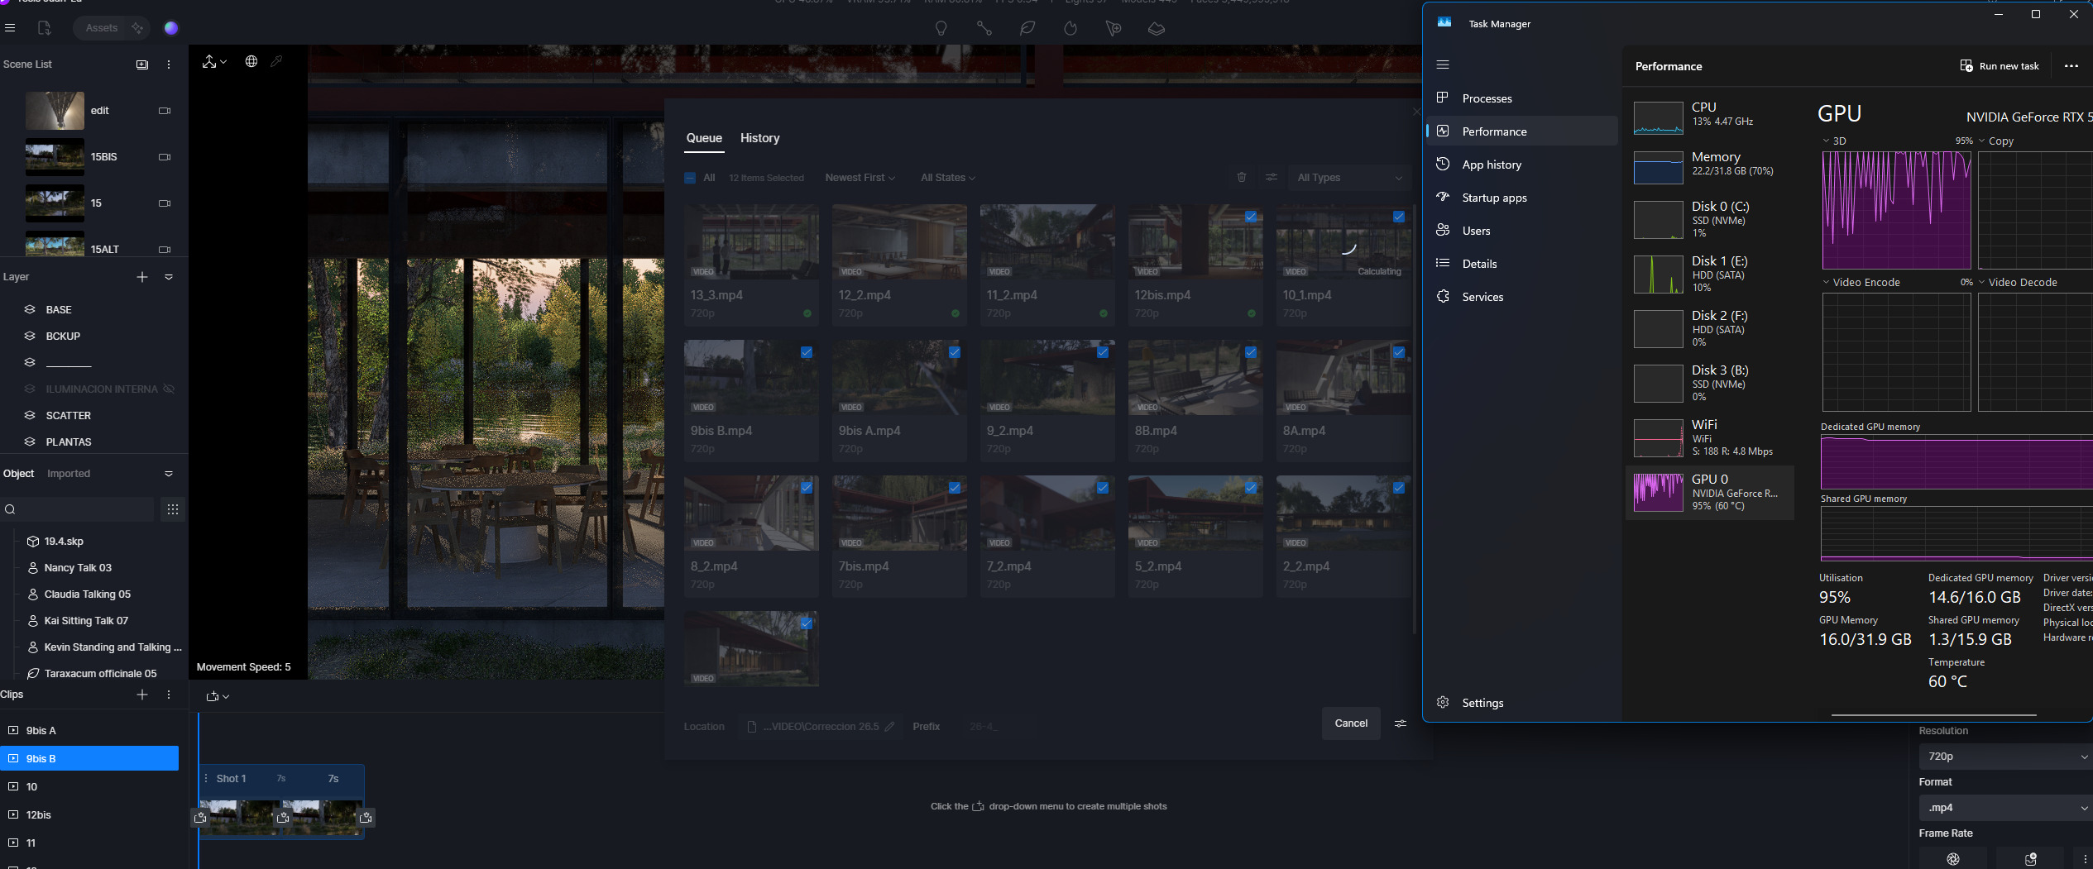
Task: Add a new scene in Scene List
Action: click(142, 64)
